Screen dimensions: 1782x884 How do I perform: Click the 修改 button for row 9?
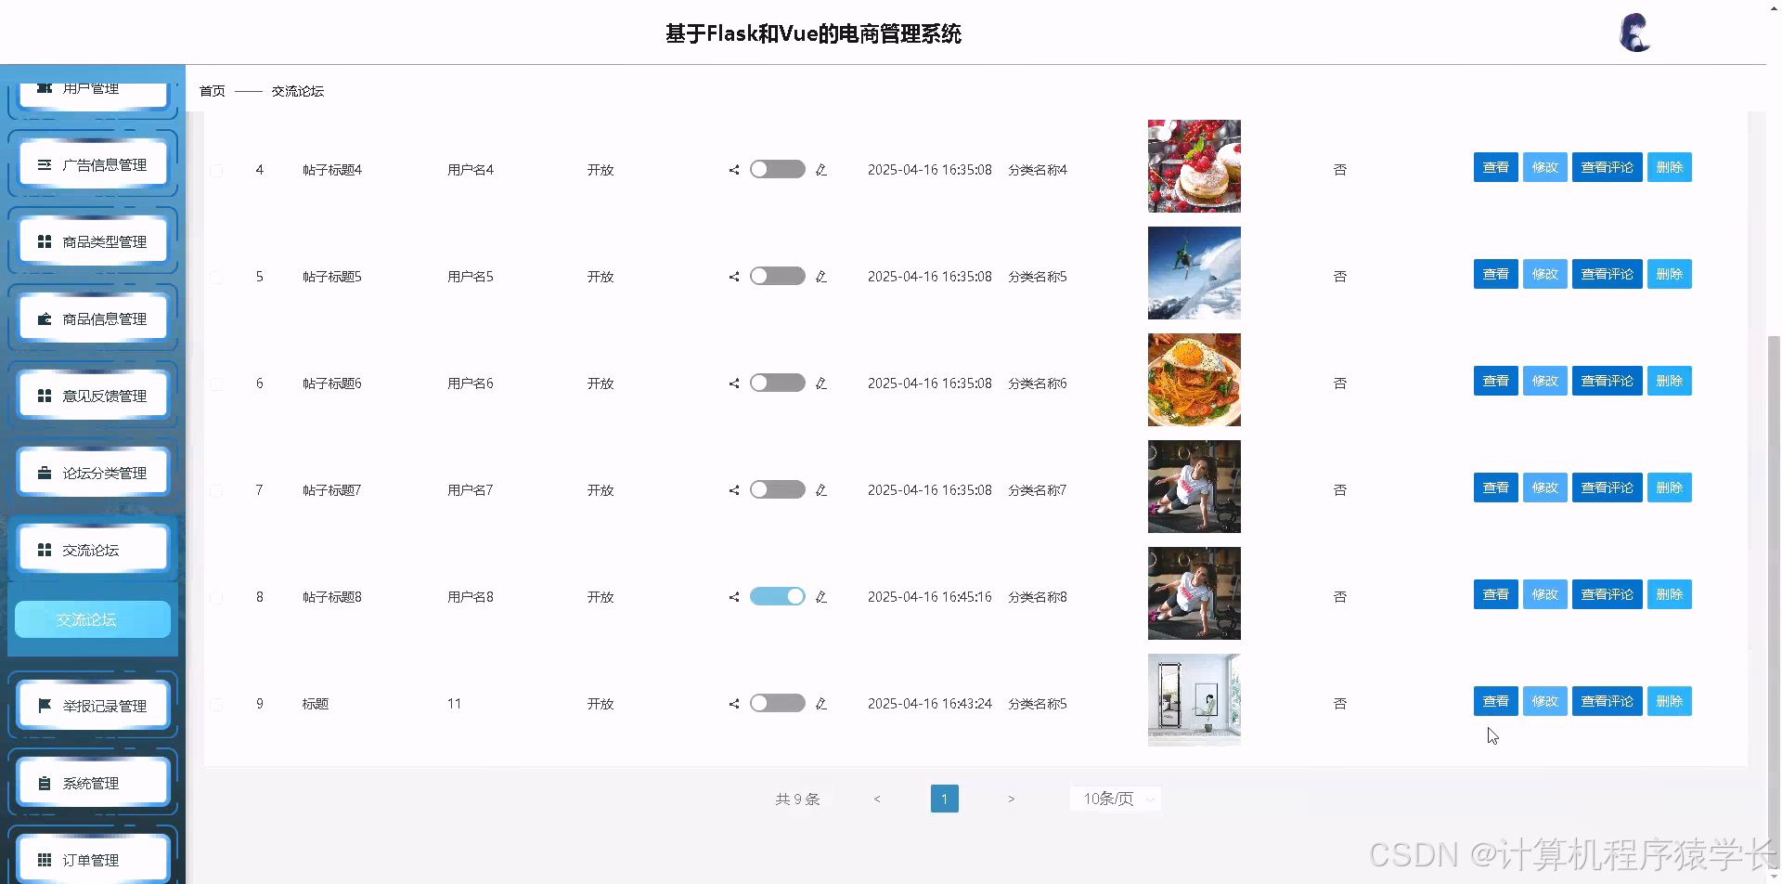1545,701
